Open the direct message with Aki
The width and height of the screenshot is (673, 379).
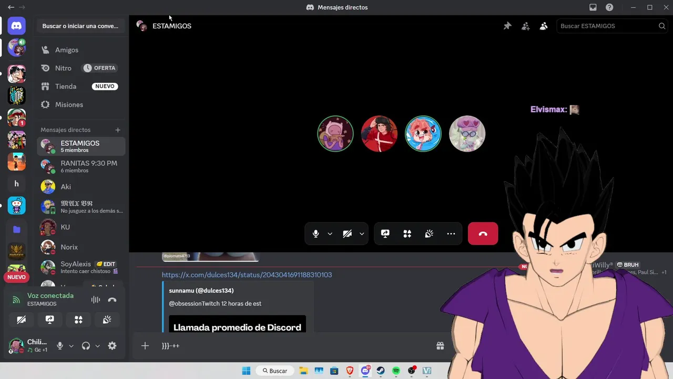click(x=81, y=187)
